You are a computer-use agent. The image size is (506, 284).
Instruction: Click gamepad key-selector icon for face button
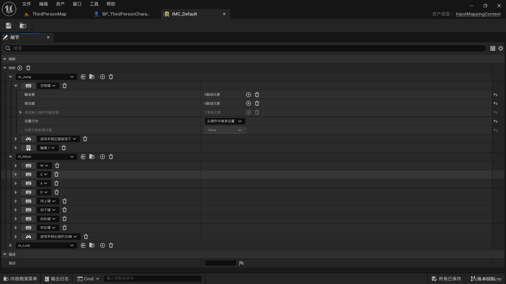[x=28, y=139]
